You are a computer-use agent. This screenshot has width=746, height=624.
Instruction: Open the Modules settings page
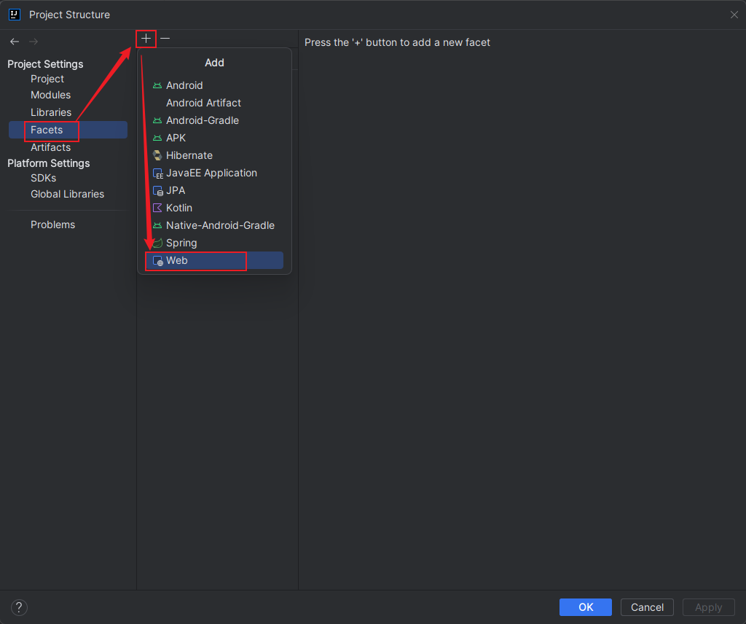point(50,95)
